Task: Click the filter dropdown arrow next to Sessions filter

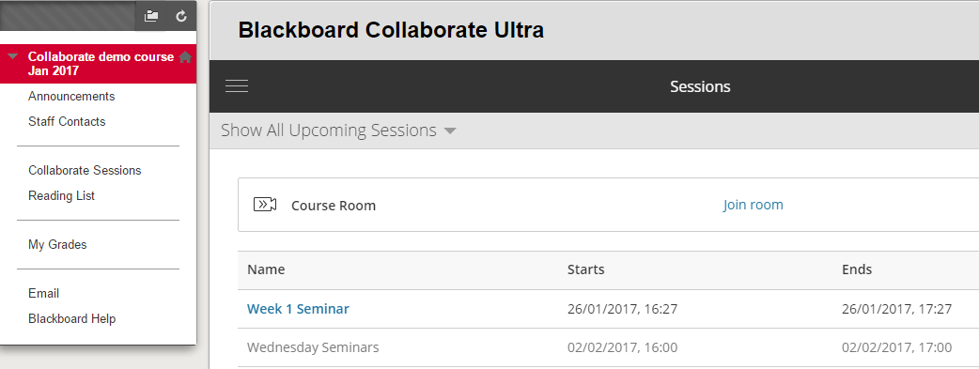Action: [449, 131]
